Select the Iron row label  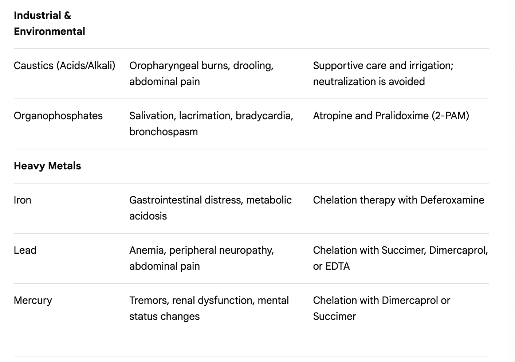22,200
